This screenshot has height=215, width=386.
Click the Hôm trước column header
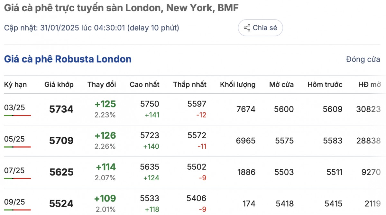325,85
